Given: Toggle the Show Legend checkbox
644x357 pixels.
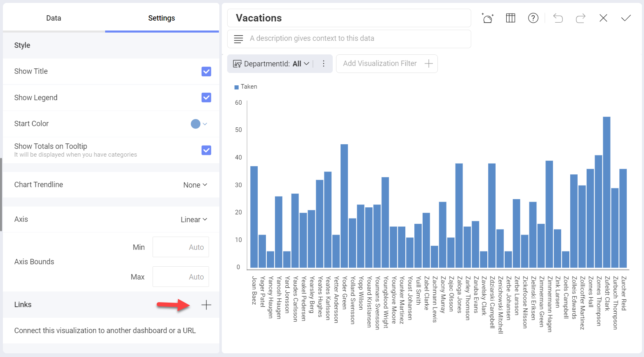Looking at the screenshot, I should click(x=206, y=98).
